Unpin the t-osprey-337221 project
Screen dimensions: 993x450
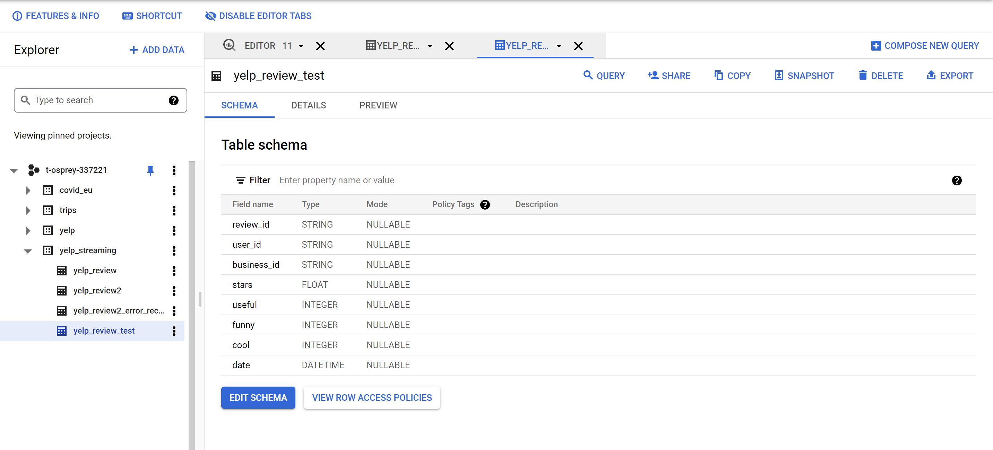coord(150,170)
